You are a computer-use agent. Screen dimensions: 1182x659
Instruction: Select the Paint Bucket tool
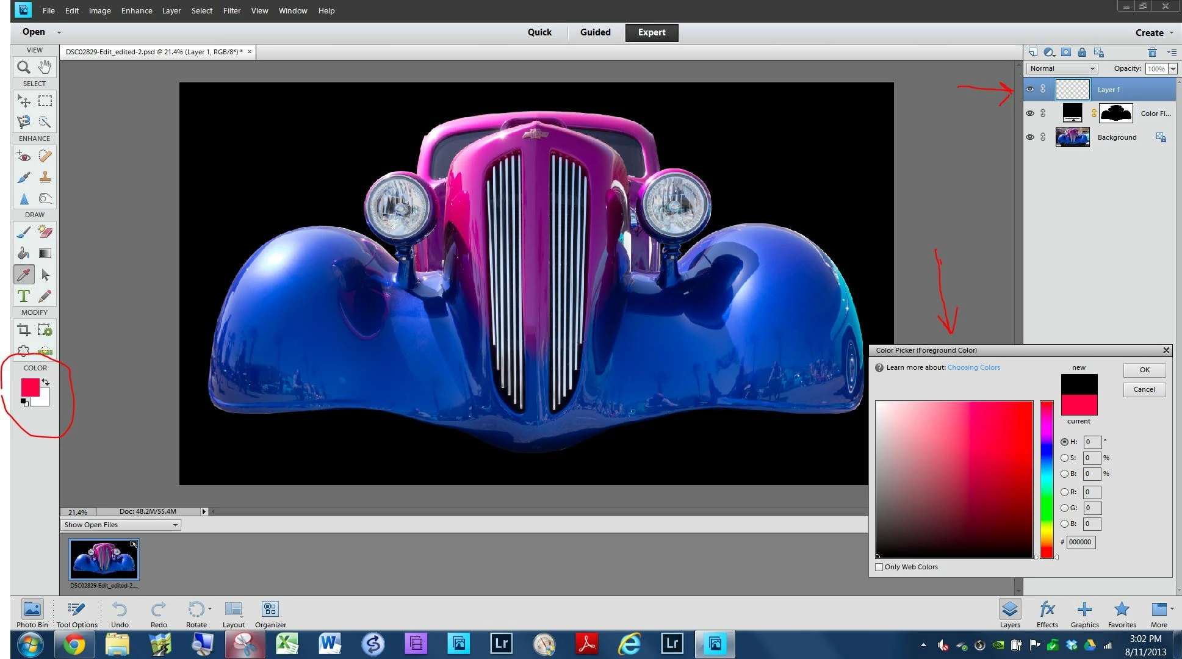(24, 253)
